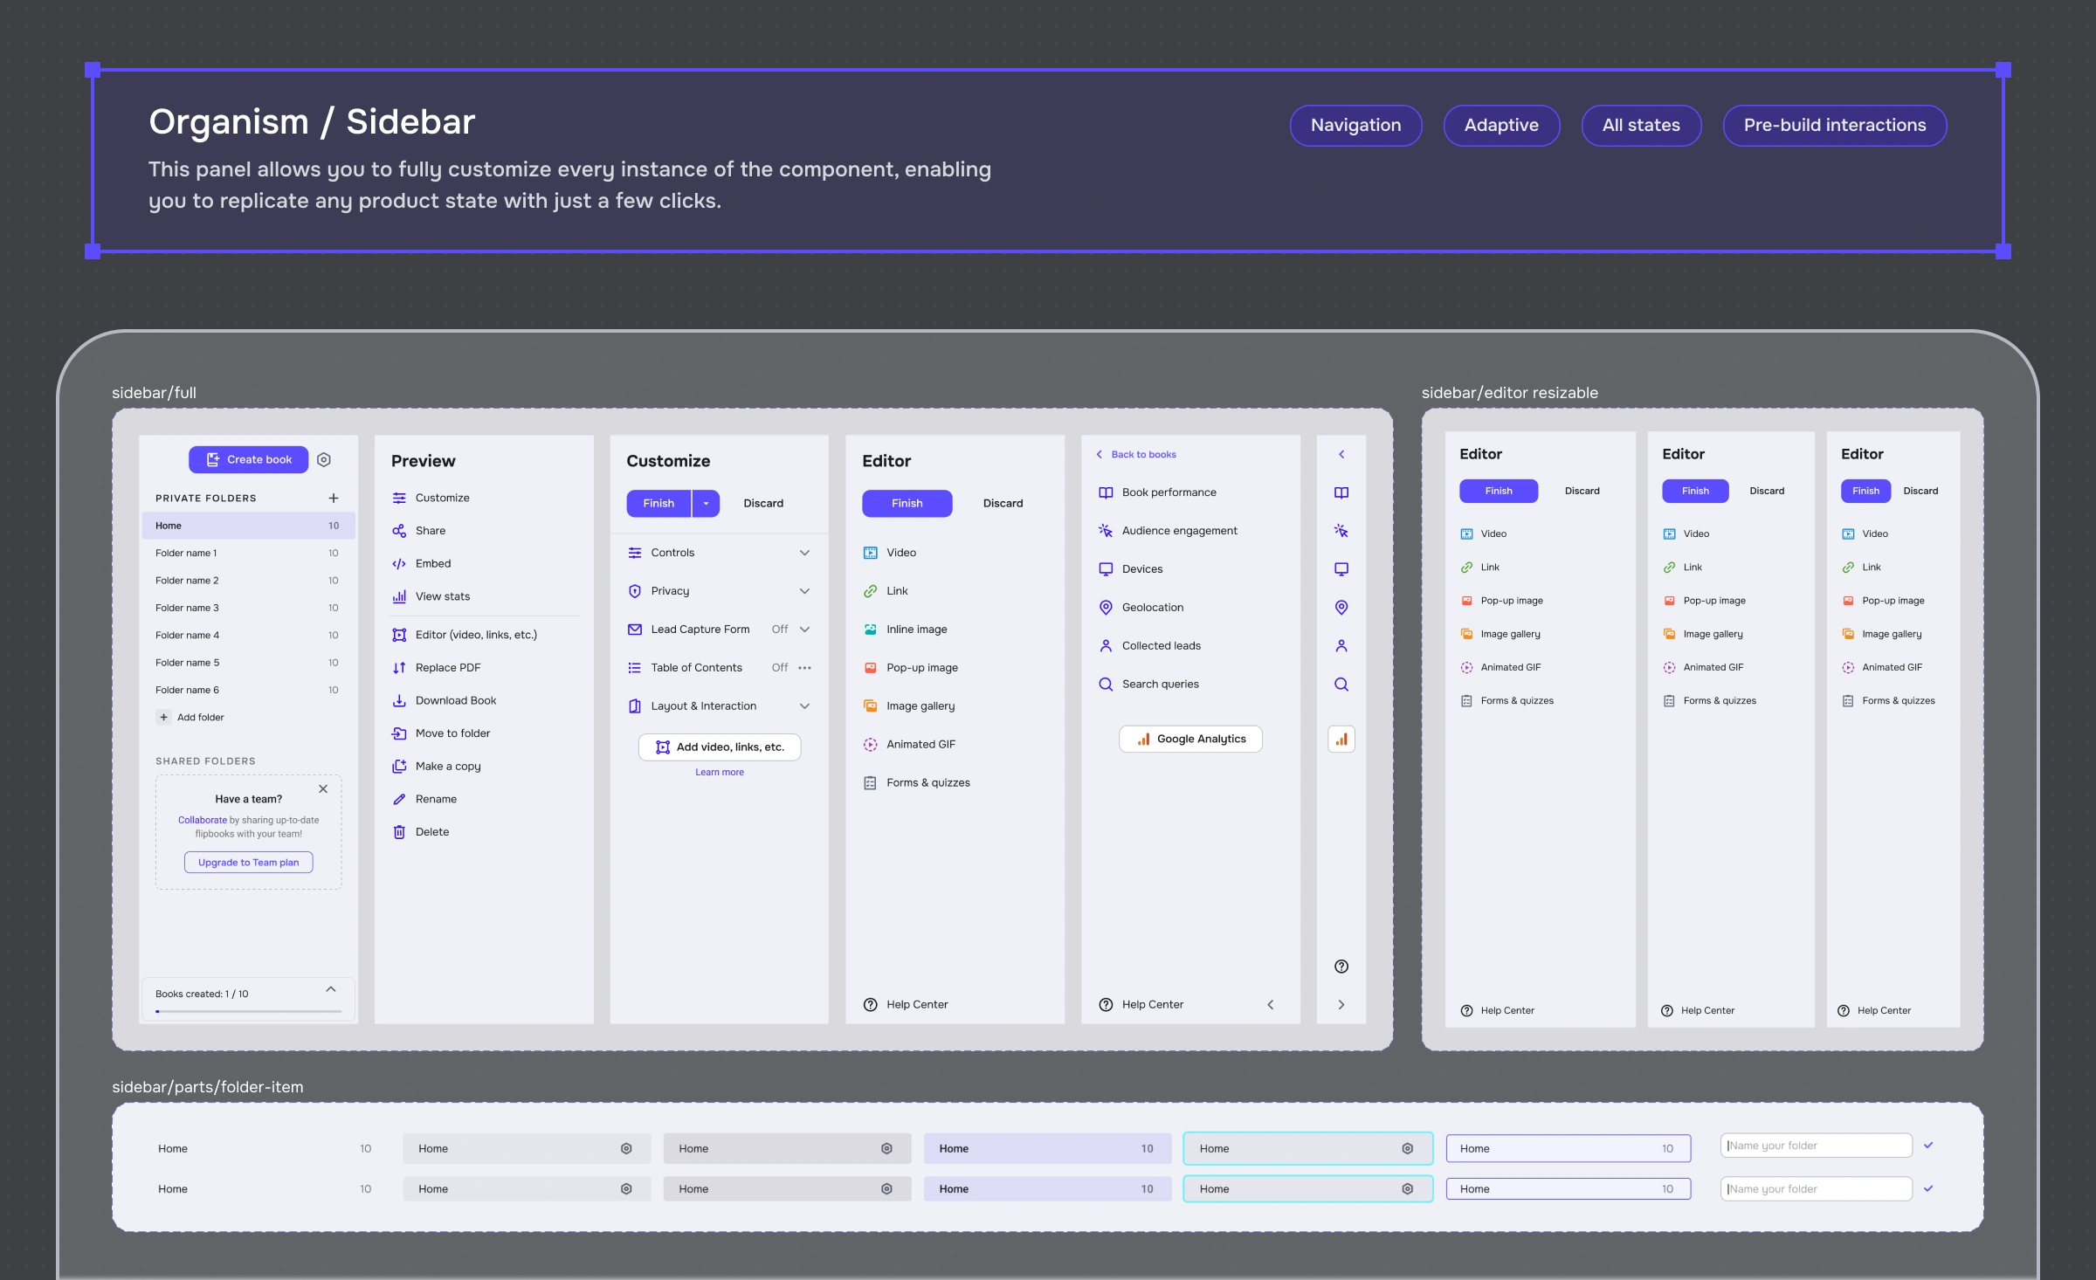2096x1280 pixels.
Task: Click the three-dots icon beside Table of Contents
Action: 804,667
